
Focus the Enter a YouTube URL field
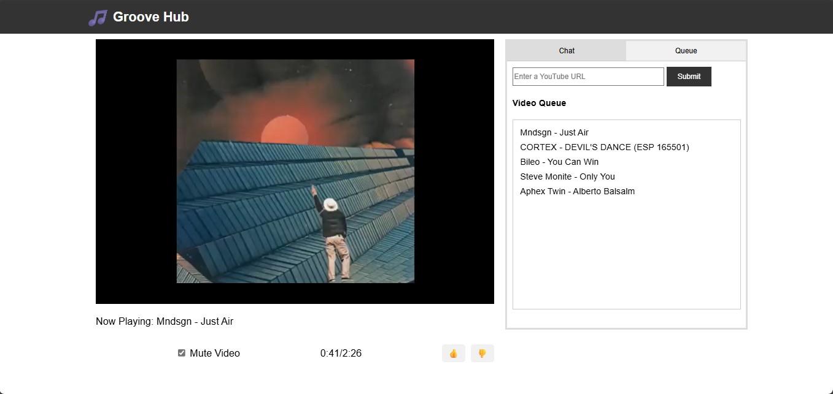point(588,77)
